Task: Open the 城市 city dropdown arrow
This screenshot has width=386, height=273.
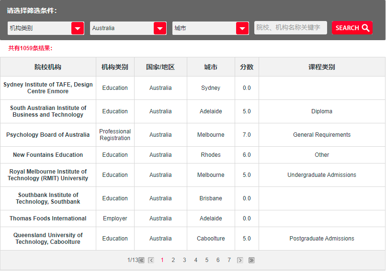Action: tap(242, 28)
